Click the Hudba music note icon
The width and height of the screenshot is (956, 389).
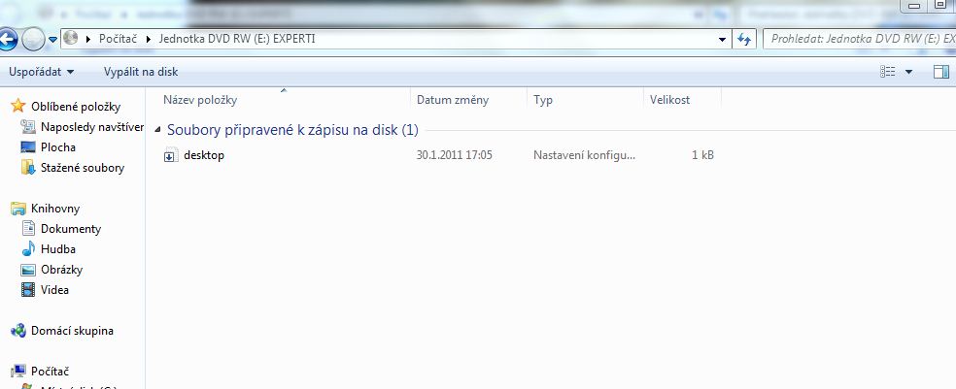pos(28,248)
